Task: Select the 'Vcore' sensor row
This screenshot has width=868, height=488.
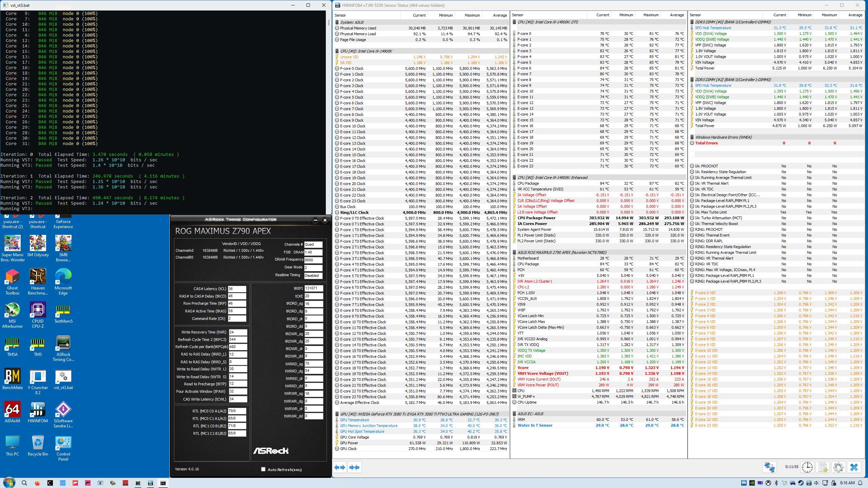Action: pyautogui.click(x=599, y=368)
